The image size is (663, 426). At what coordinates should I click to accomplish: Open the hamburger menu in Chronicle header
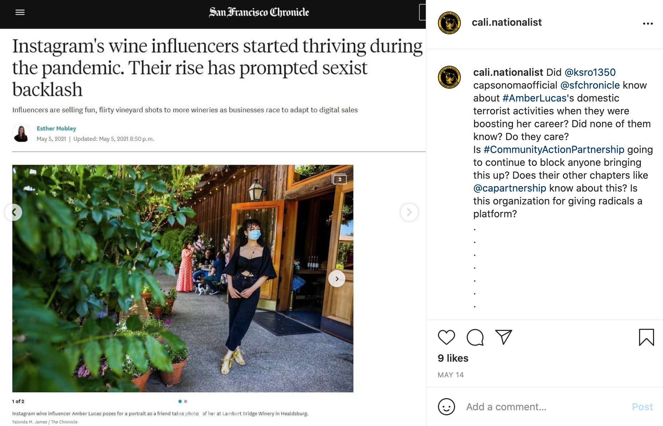tap(20, 13)
